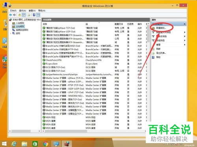Image resolution: width=197 pixels, height=147 pixels.
Task: Open the 帮助(H) menu
Action: pos(42,11)
